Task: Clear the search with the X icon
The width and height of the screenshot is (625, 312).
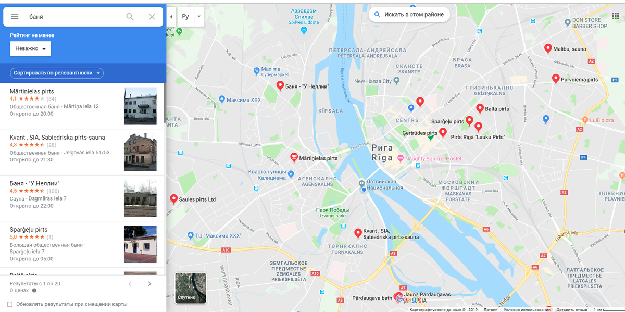Action: 152,17
